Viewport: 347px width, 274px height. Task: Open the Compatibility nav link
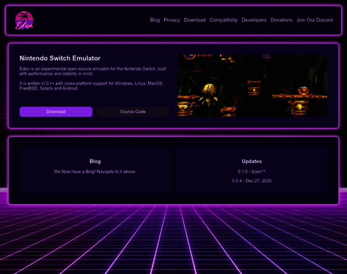click(x=223, y=20)
